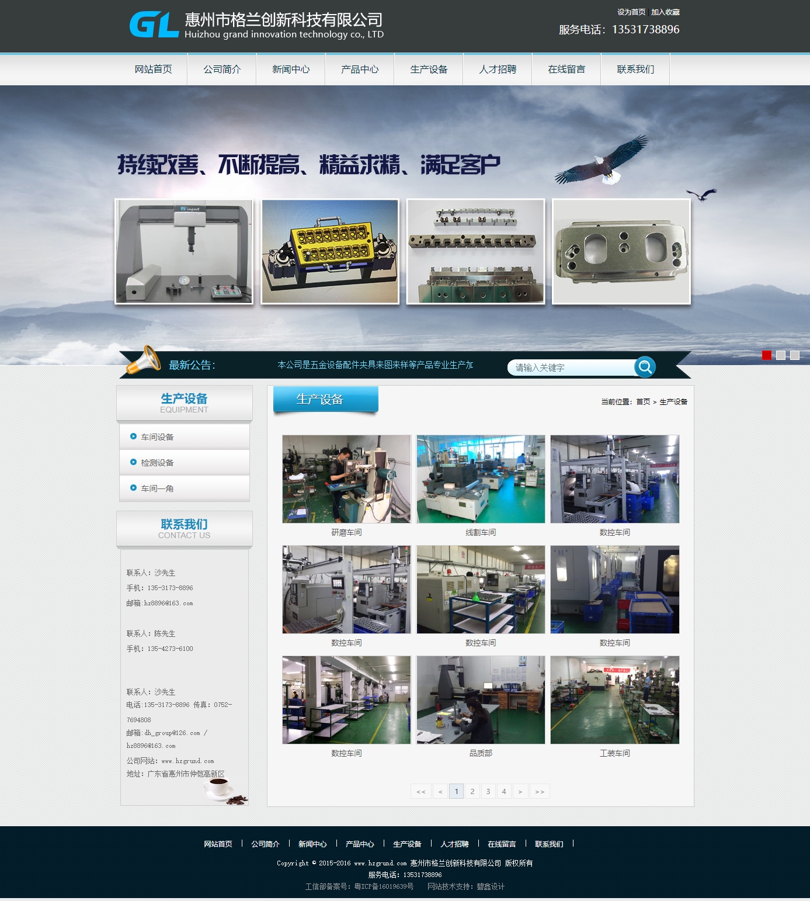Open the 品质部 department photo
This screenshot has width=810, height=901.
[481, 700]
